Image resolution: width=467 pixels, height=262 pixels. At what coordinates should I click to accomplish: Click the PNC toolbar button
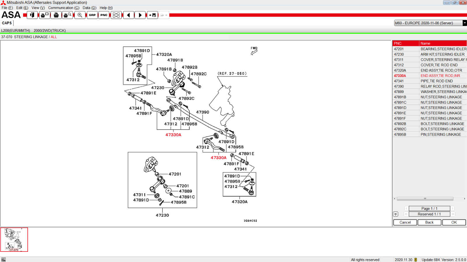point(104,15)
